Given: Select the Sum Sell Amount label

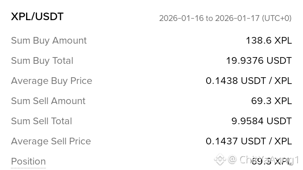Looking at the screenshot, I should click(x=48, y=101).
